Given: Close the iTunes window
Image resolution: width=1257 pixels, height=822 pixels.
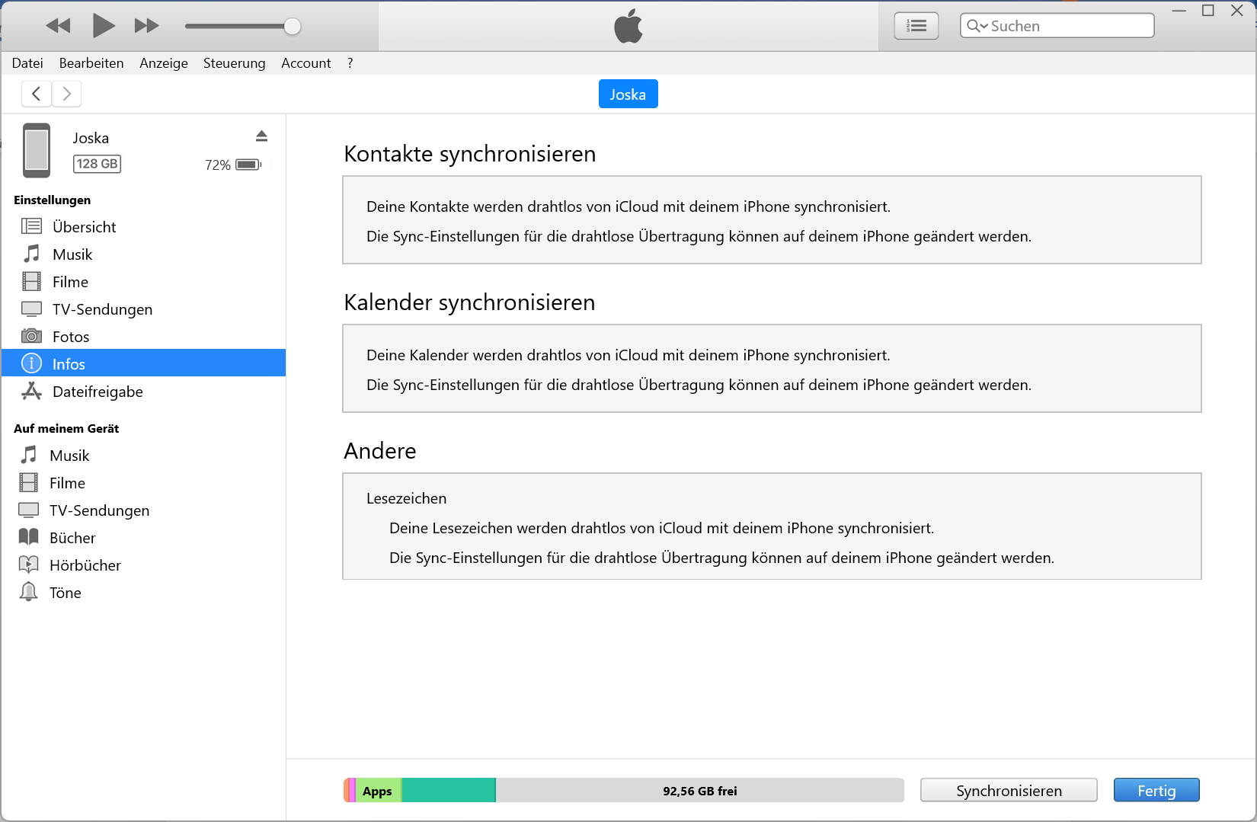Looking at the screenshot, I should [1237, 11].
